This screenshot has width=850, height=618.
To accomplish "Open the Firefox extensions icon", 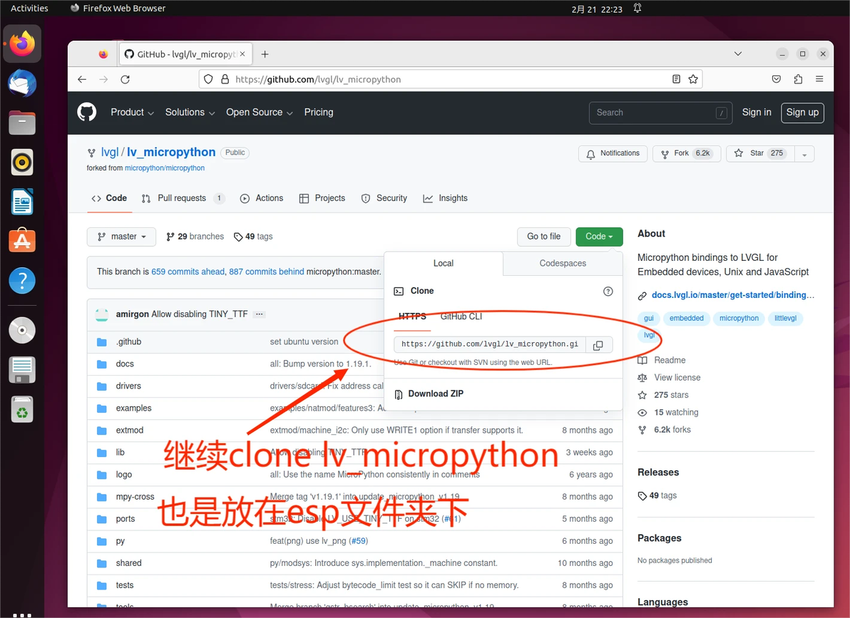I will coord(798,79).
